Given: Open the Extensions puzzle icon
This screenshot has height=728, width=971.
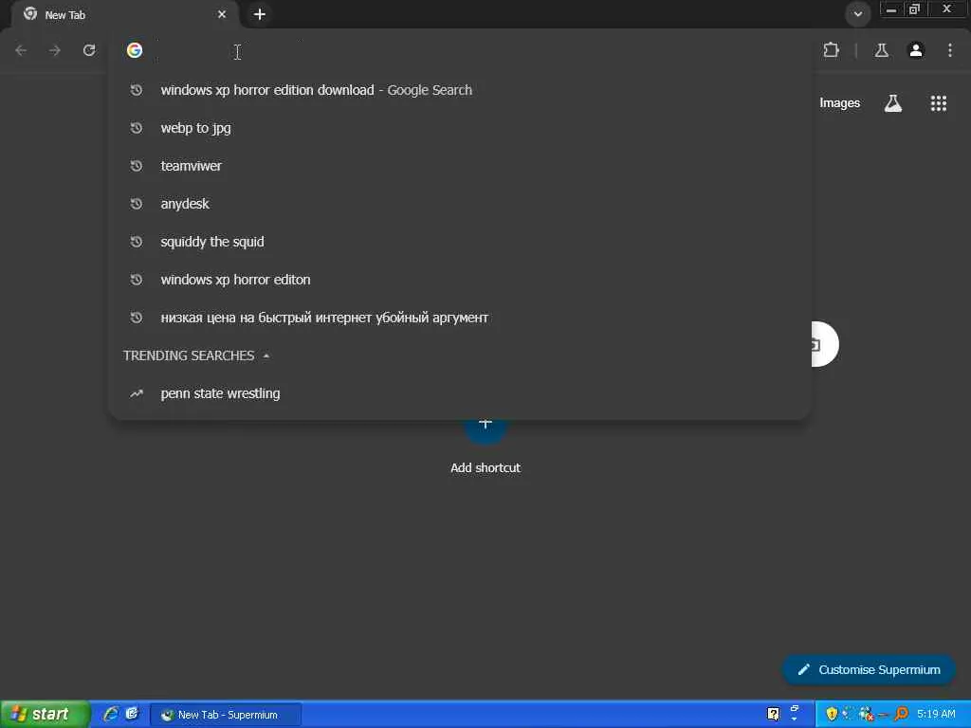Looking at the screenshot, I should 831,50.
